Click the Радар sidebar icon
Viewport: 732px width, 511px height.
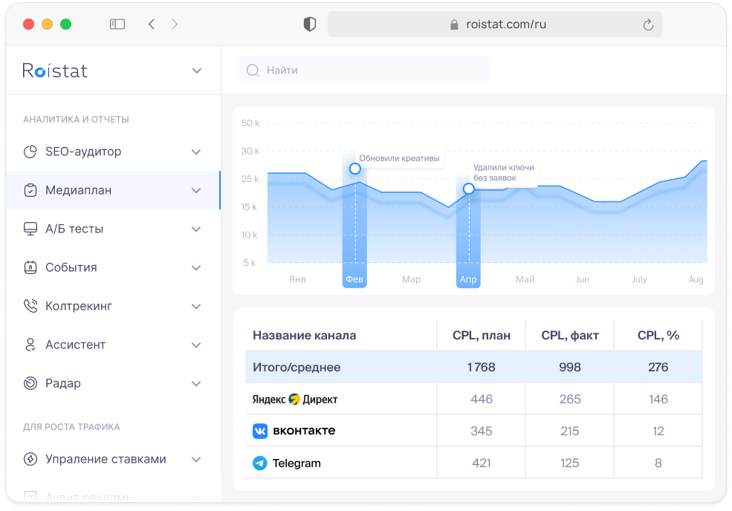(30, 383)
